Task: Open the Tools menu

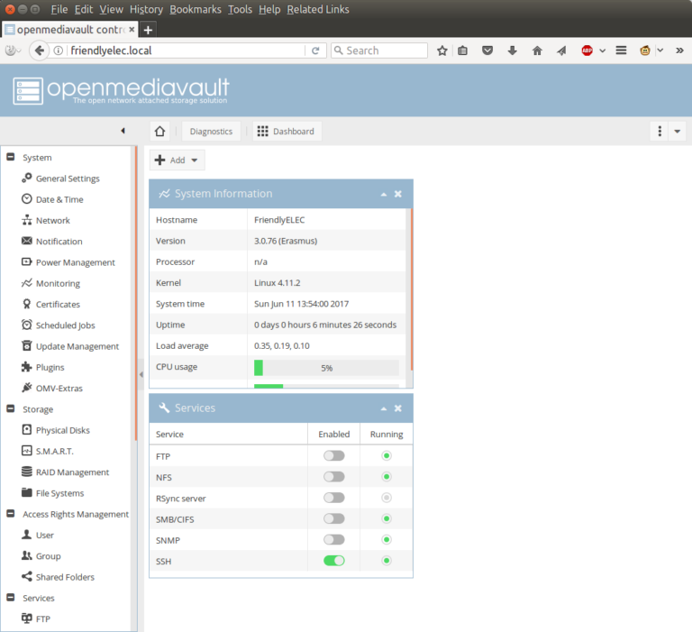Action: tap(240, 9)
